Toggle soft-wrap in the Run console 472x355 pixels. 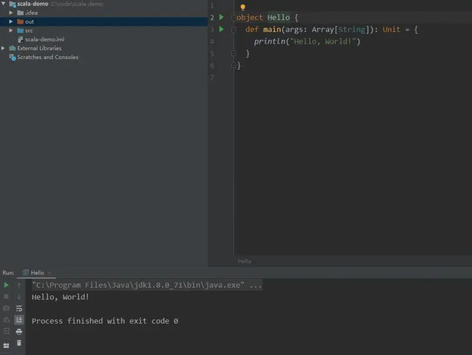point(19,308)
